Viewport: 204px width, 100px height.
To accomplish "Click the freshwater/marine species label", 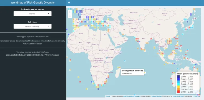I will (32, 9).
